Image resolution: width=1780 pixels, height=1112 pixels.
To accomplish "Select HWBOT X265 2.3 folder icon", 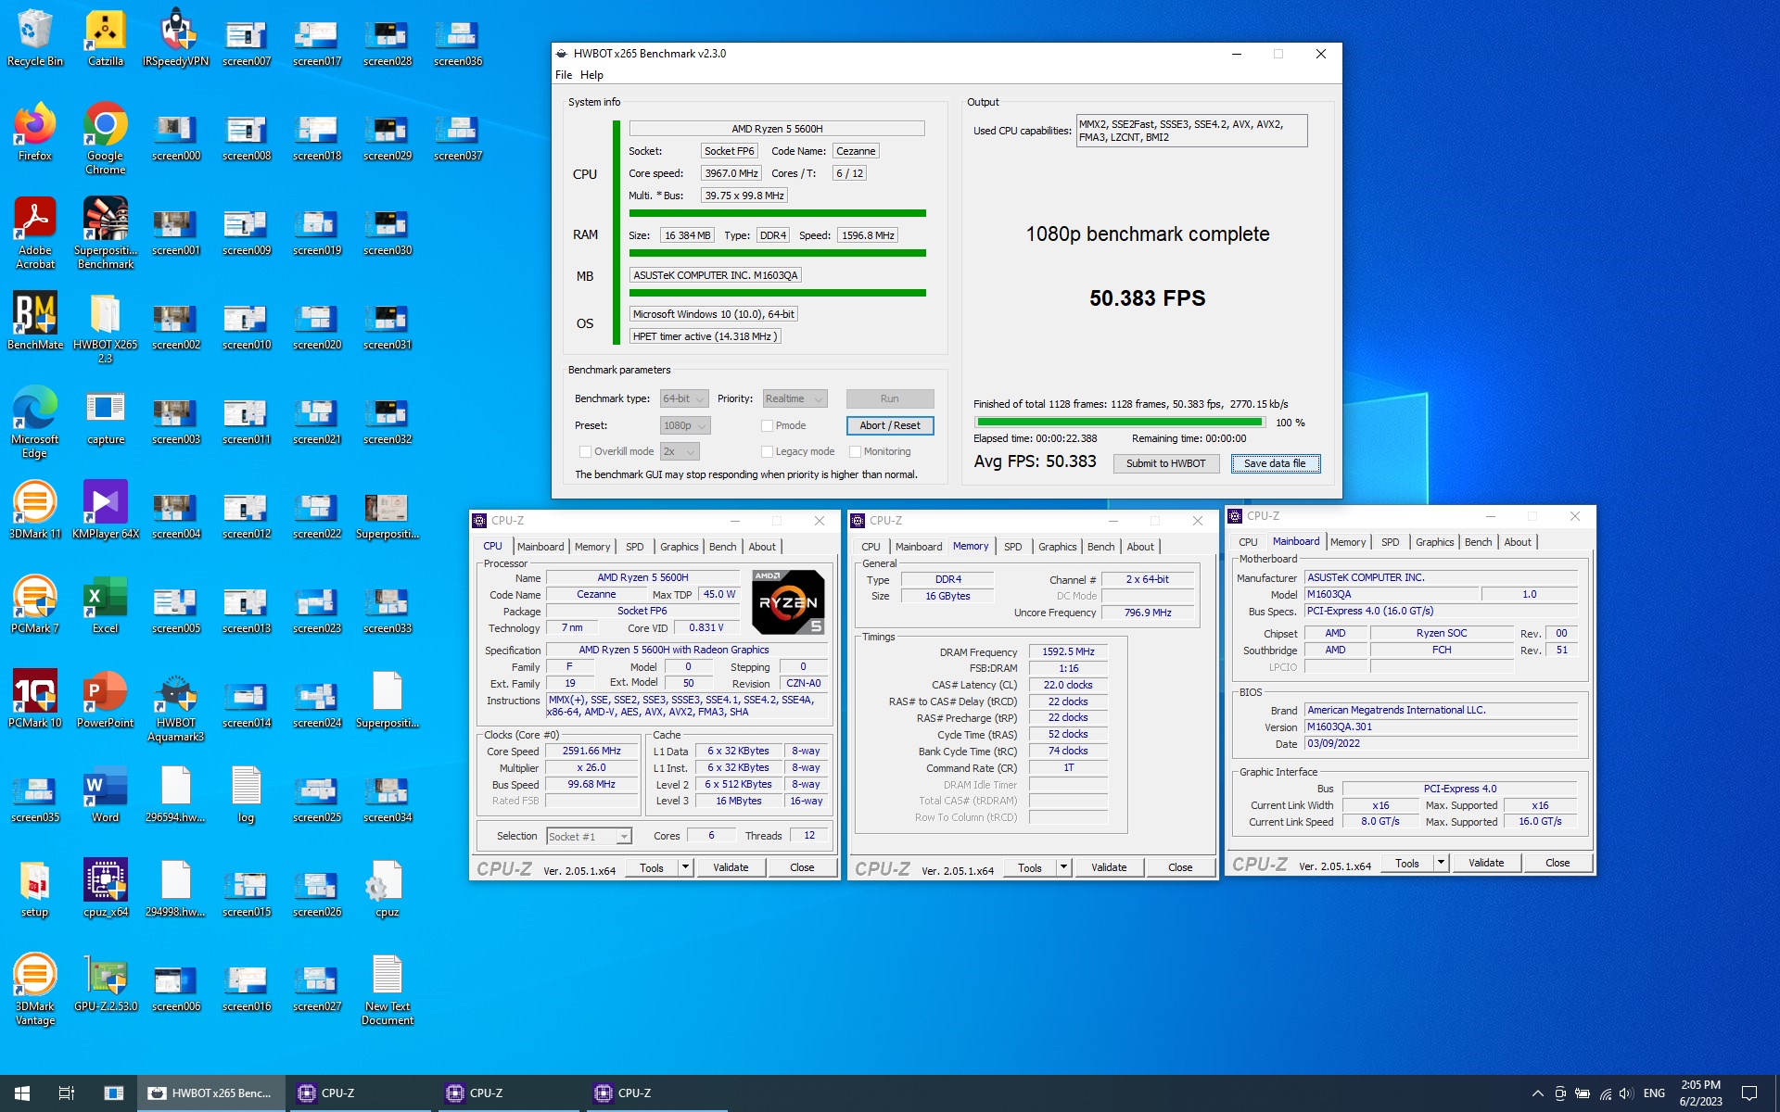I will [x=106, y=328].
